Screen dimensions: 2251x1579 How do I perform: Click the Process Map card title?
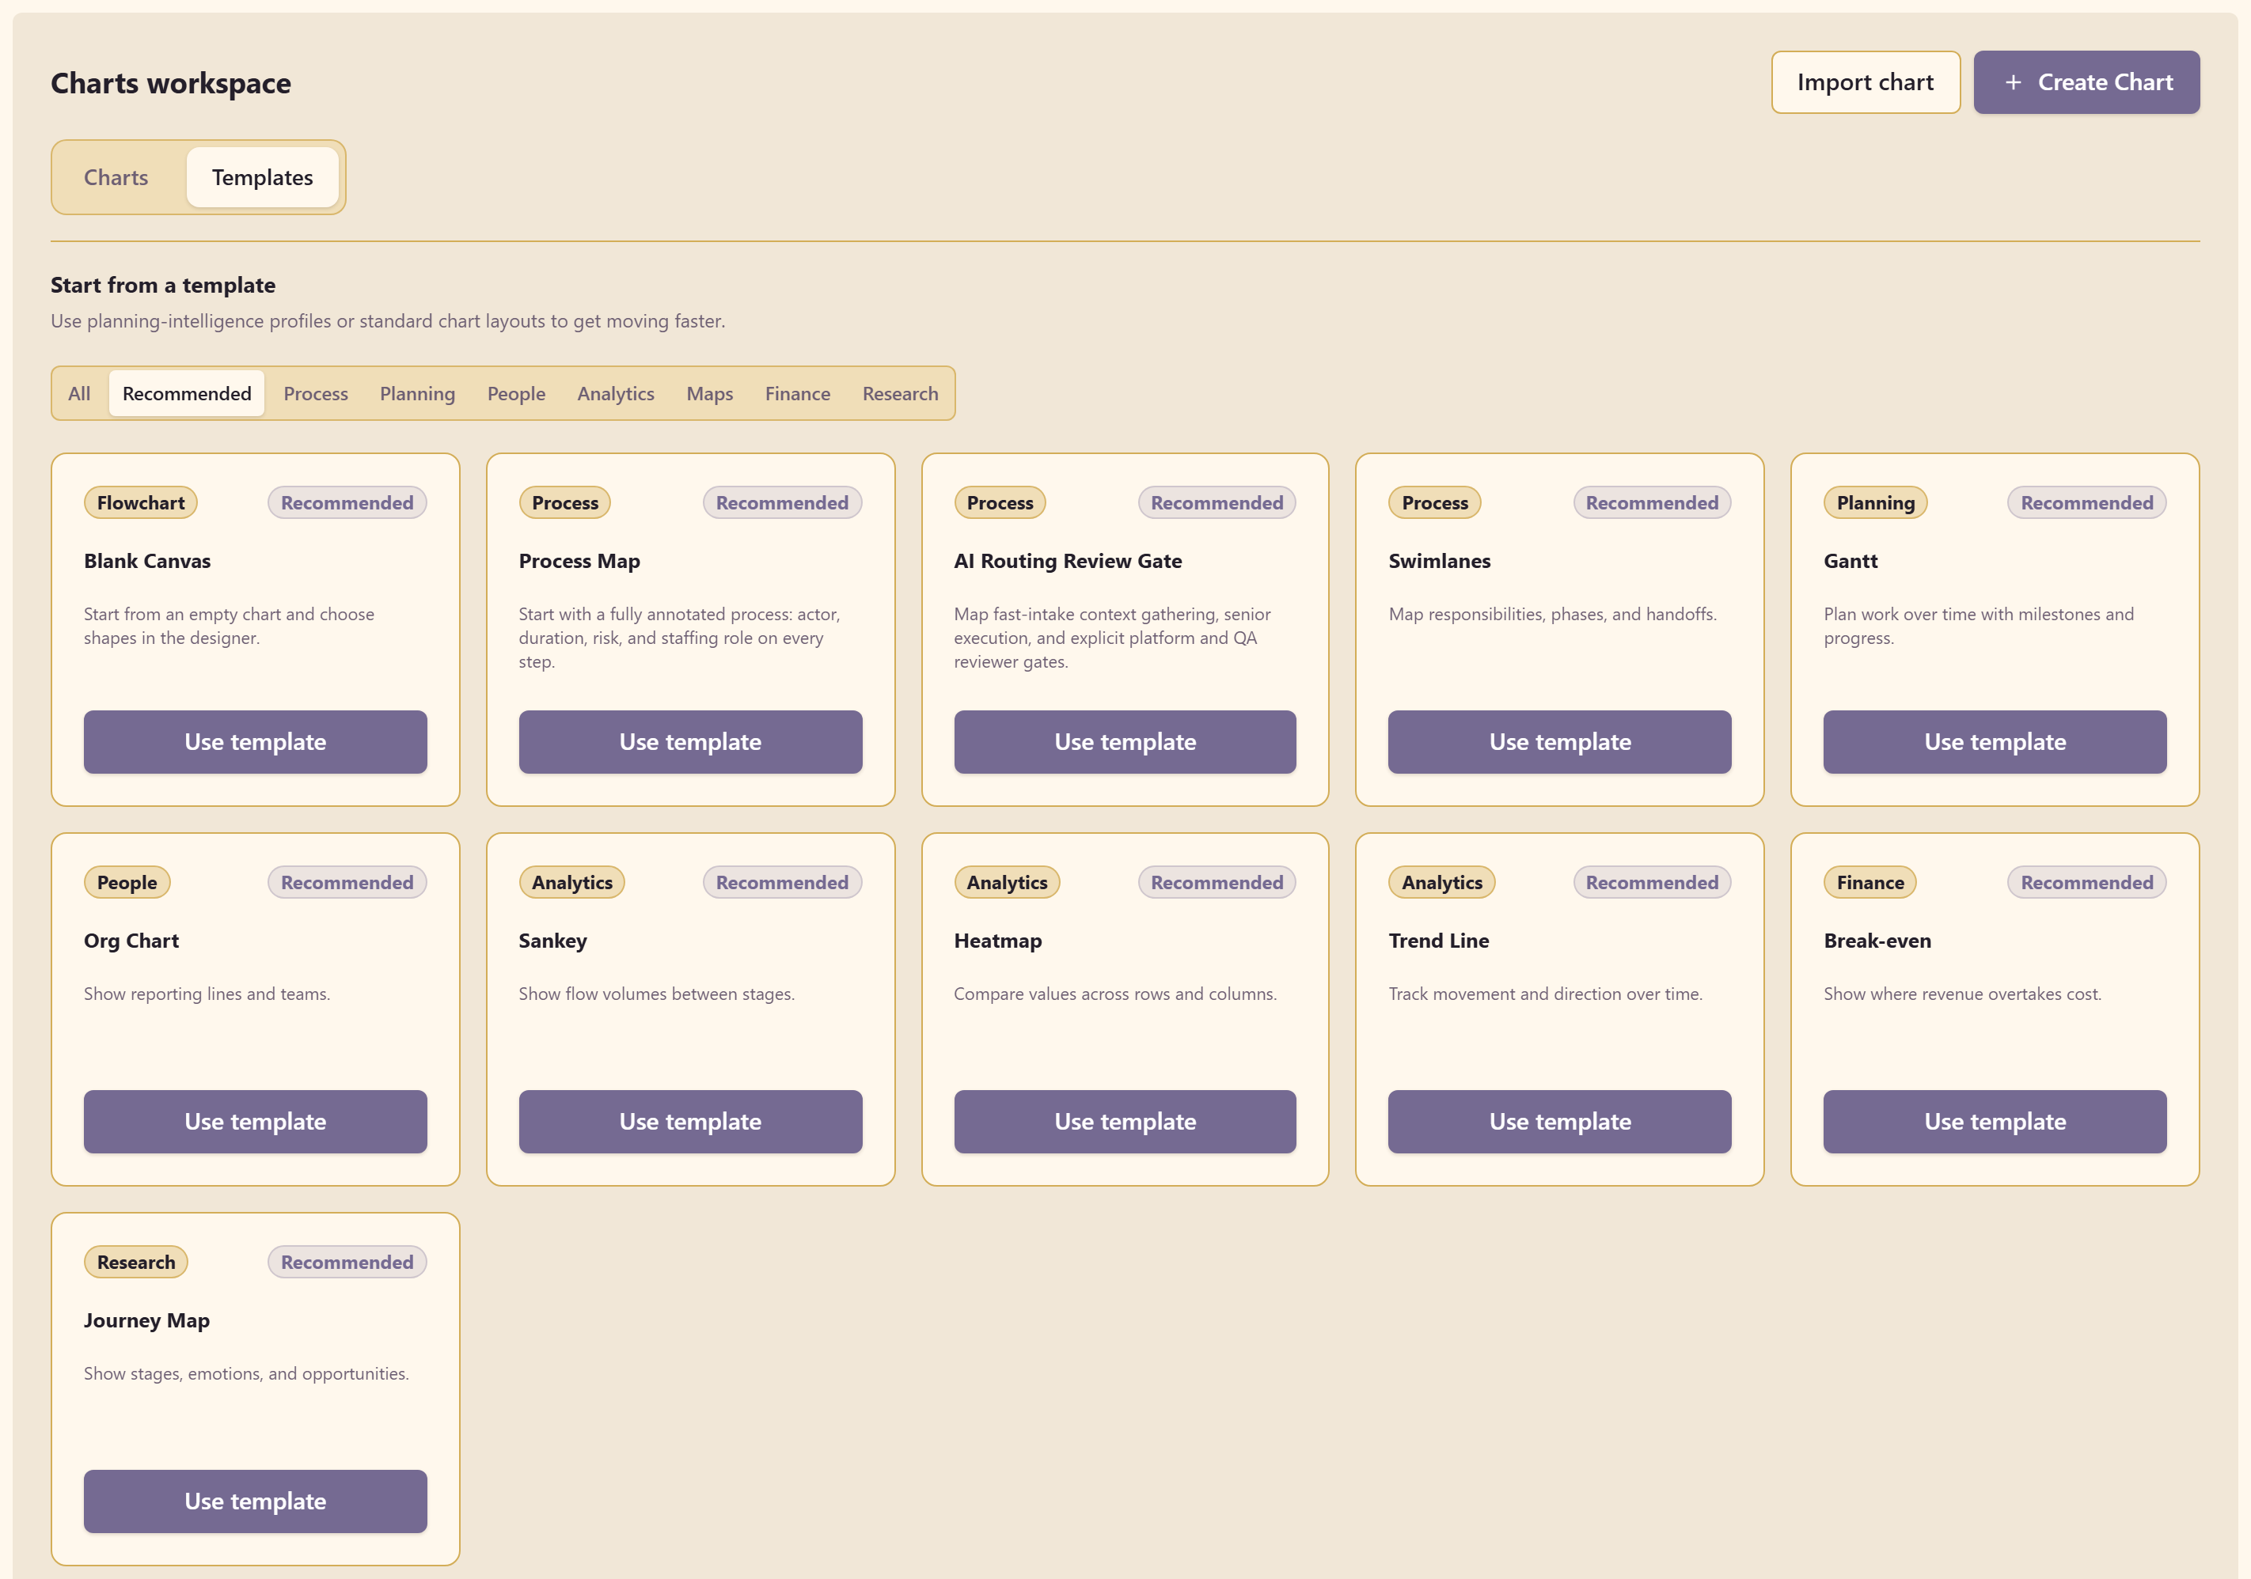tap(579, 561)
